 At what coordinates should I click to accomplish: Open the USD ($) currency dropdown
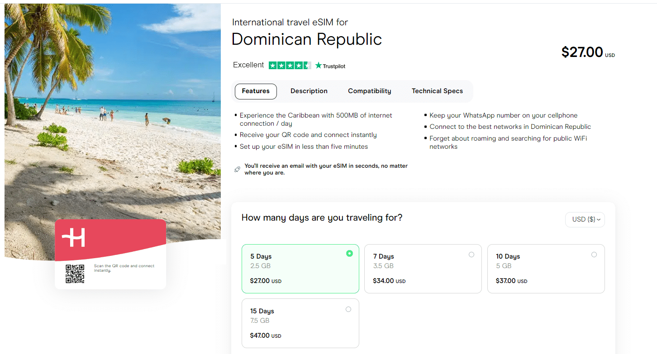pyautogui.click(x=585, y=219)
